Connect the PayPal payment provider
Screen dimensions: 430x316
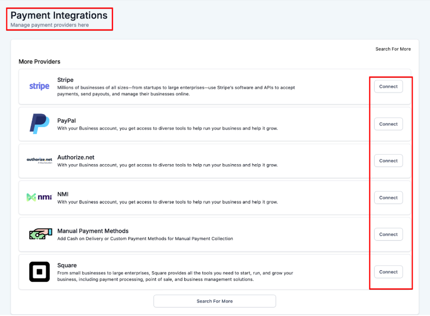coord(388,124)
